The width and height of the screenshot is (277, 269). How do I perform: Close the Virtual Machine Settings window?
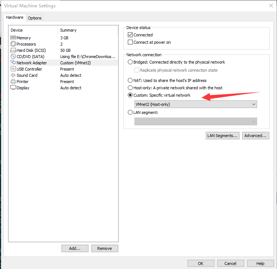(x=271, y=6)
